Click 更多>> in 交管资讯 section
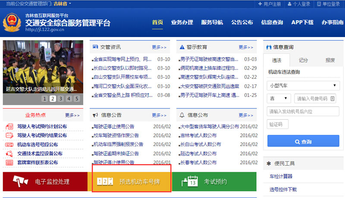345x198 pixels. point(159,47)
